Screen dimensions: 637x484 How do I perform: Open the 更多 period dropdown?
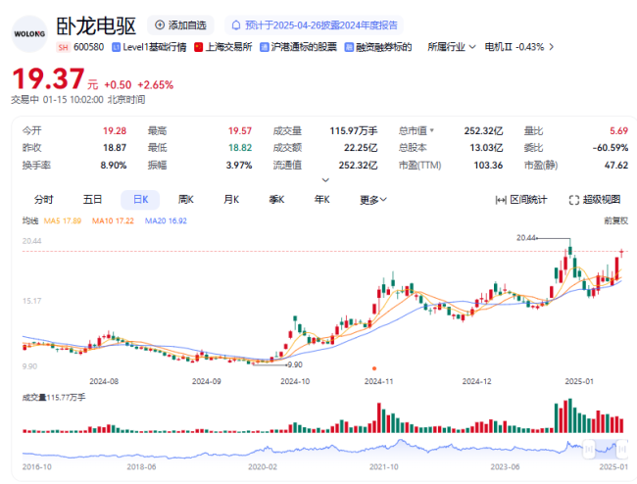pos(373,199)
